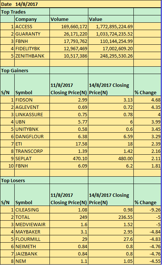Click GUARANTY volume 26,171,220 cell

(x=69, y=34)
